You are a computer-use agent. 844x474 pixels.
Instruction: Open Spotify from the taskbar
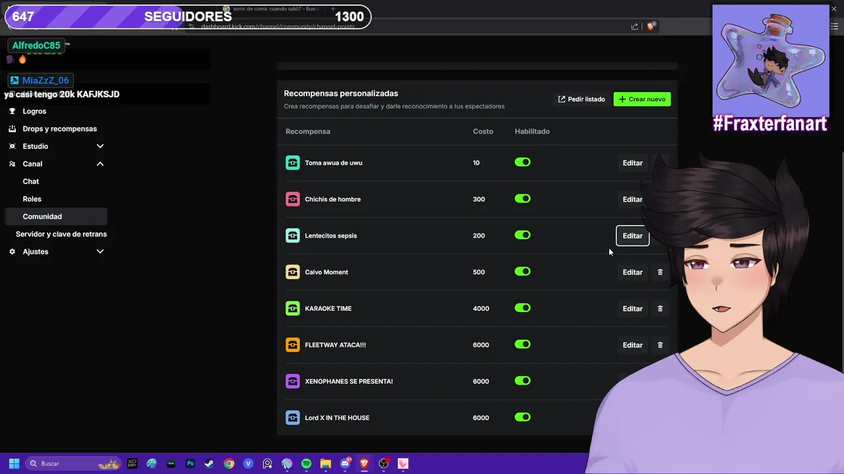306,463
